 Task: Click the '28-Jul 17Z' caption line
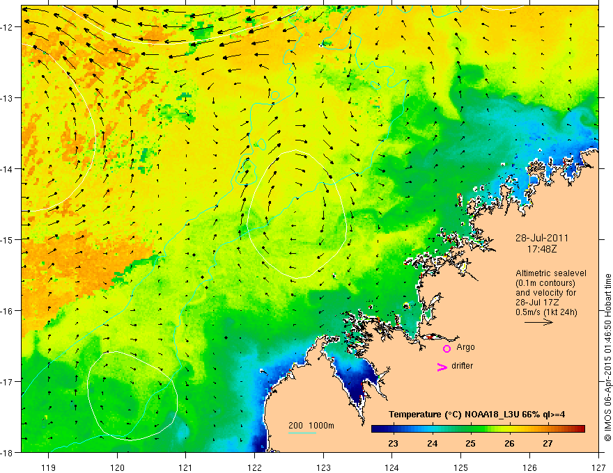pos(536,303)
